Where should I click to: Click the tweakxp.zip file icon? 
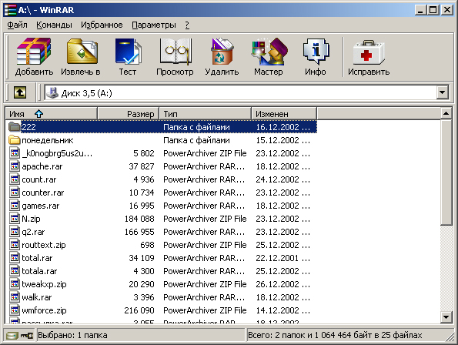[15, 283]
